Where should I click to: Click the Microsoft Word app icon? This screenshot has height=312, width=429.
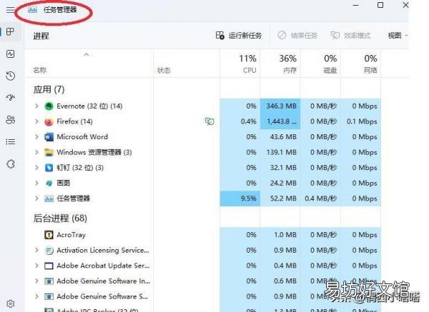[x=49, y=137]
